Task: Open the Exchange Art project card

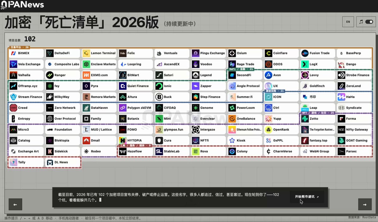Action: click(26, 151)
